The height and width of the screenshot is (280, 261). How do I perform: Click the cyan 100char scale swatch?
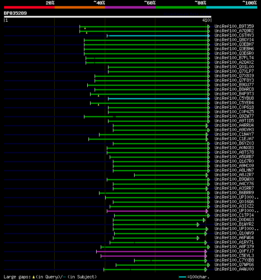click(182, 277)
